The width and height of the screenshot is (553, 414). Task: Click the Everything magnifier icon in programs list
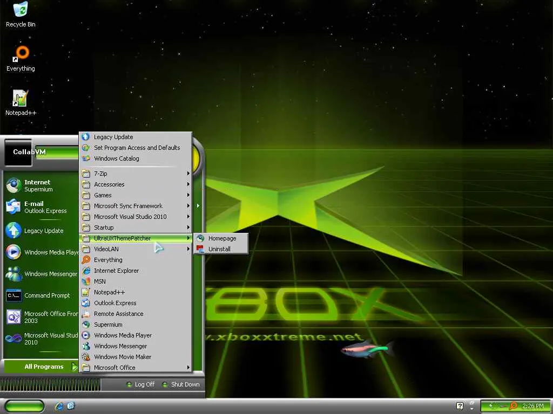point(86,260)
